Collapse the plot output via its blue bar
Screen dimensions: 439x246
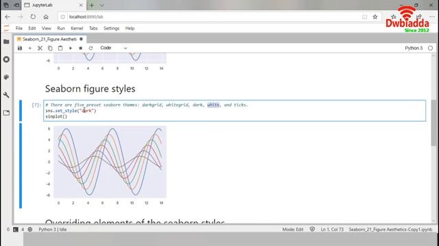coord(21,165)
